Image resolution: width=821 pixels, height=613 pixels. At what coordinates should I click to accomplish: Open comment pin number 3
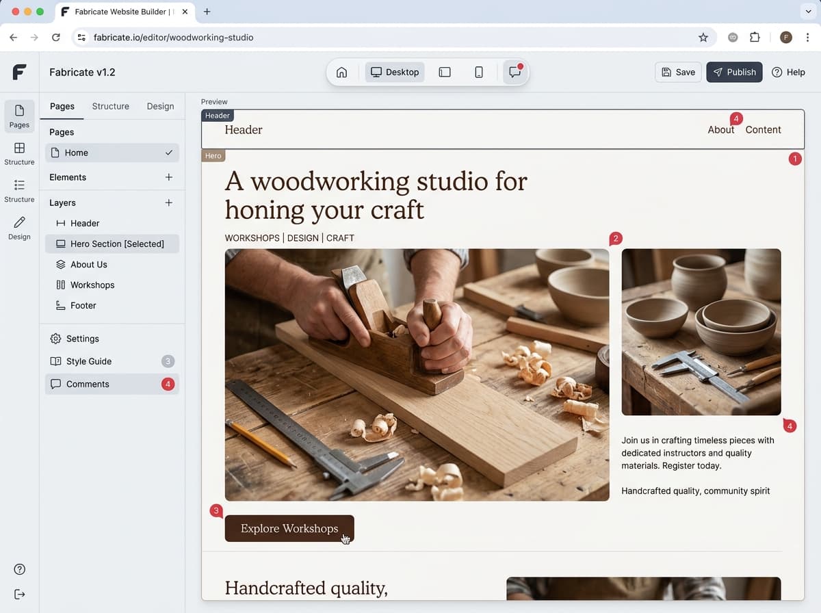coord(217,510)
